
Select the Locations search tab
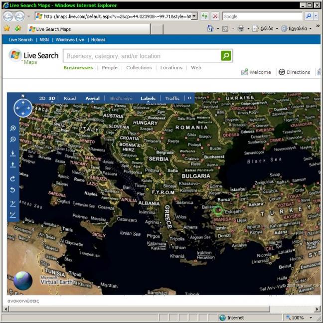pyautogui.click(x=171, y=68)
